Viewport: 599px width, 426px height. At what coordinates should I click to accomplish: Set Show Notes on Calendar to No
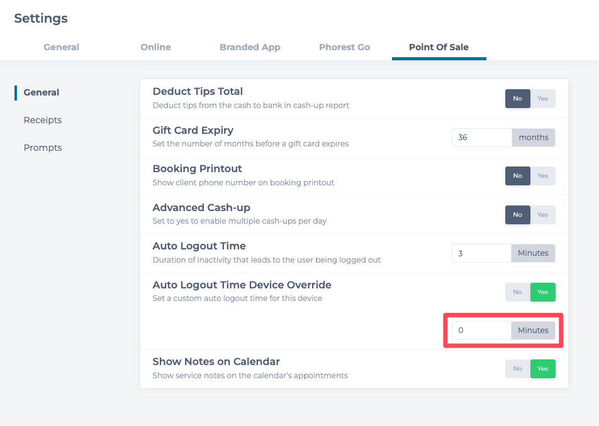518,369
